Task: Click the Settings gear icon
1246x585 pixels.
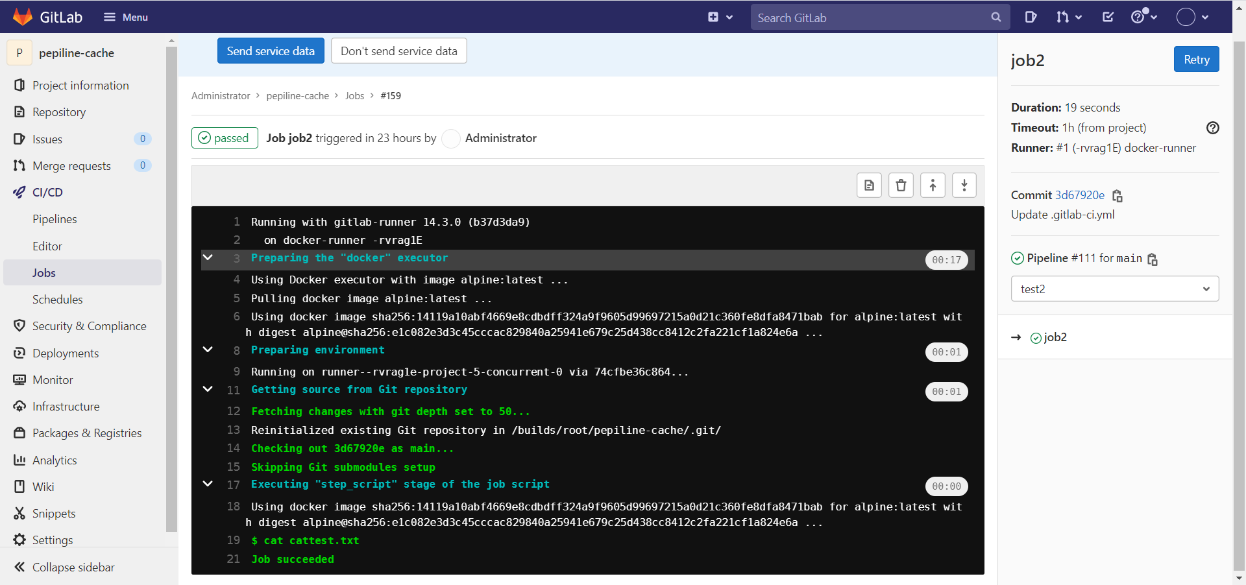Action: pos(19,540)
